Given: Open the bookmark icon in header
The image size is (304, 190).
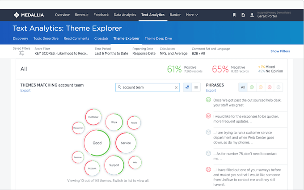Looking at the screenshot, I should [234, 15].
